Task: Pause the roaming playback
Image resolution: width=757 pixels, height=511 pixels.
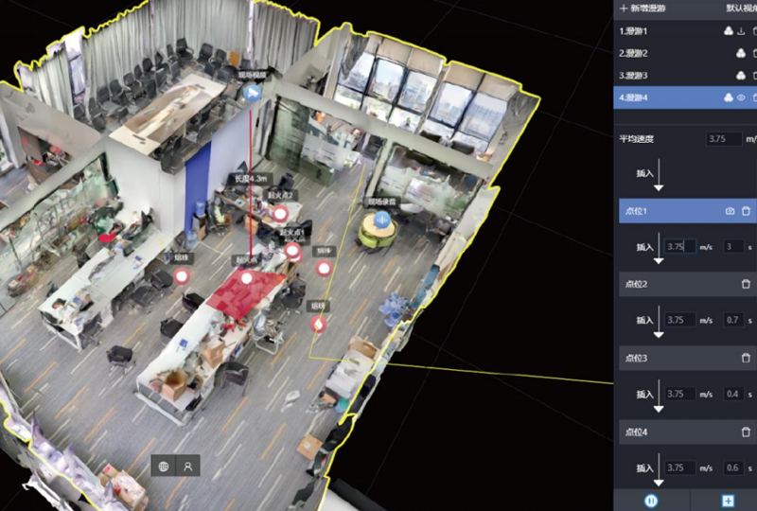Action: click(652, 501)
